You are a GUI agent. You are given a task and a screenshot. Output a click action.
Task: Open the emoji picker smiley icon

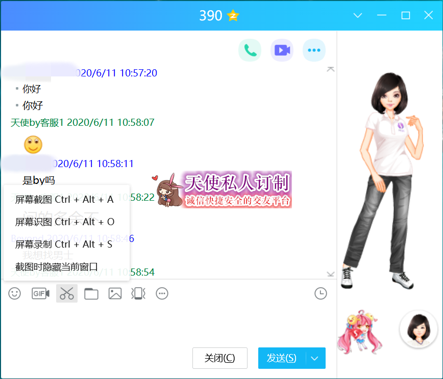pos(14,293)
